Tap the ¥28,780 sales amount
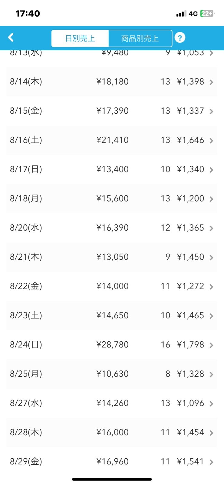The width and height of the screenshot is (224, 485). [113, 345]
